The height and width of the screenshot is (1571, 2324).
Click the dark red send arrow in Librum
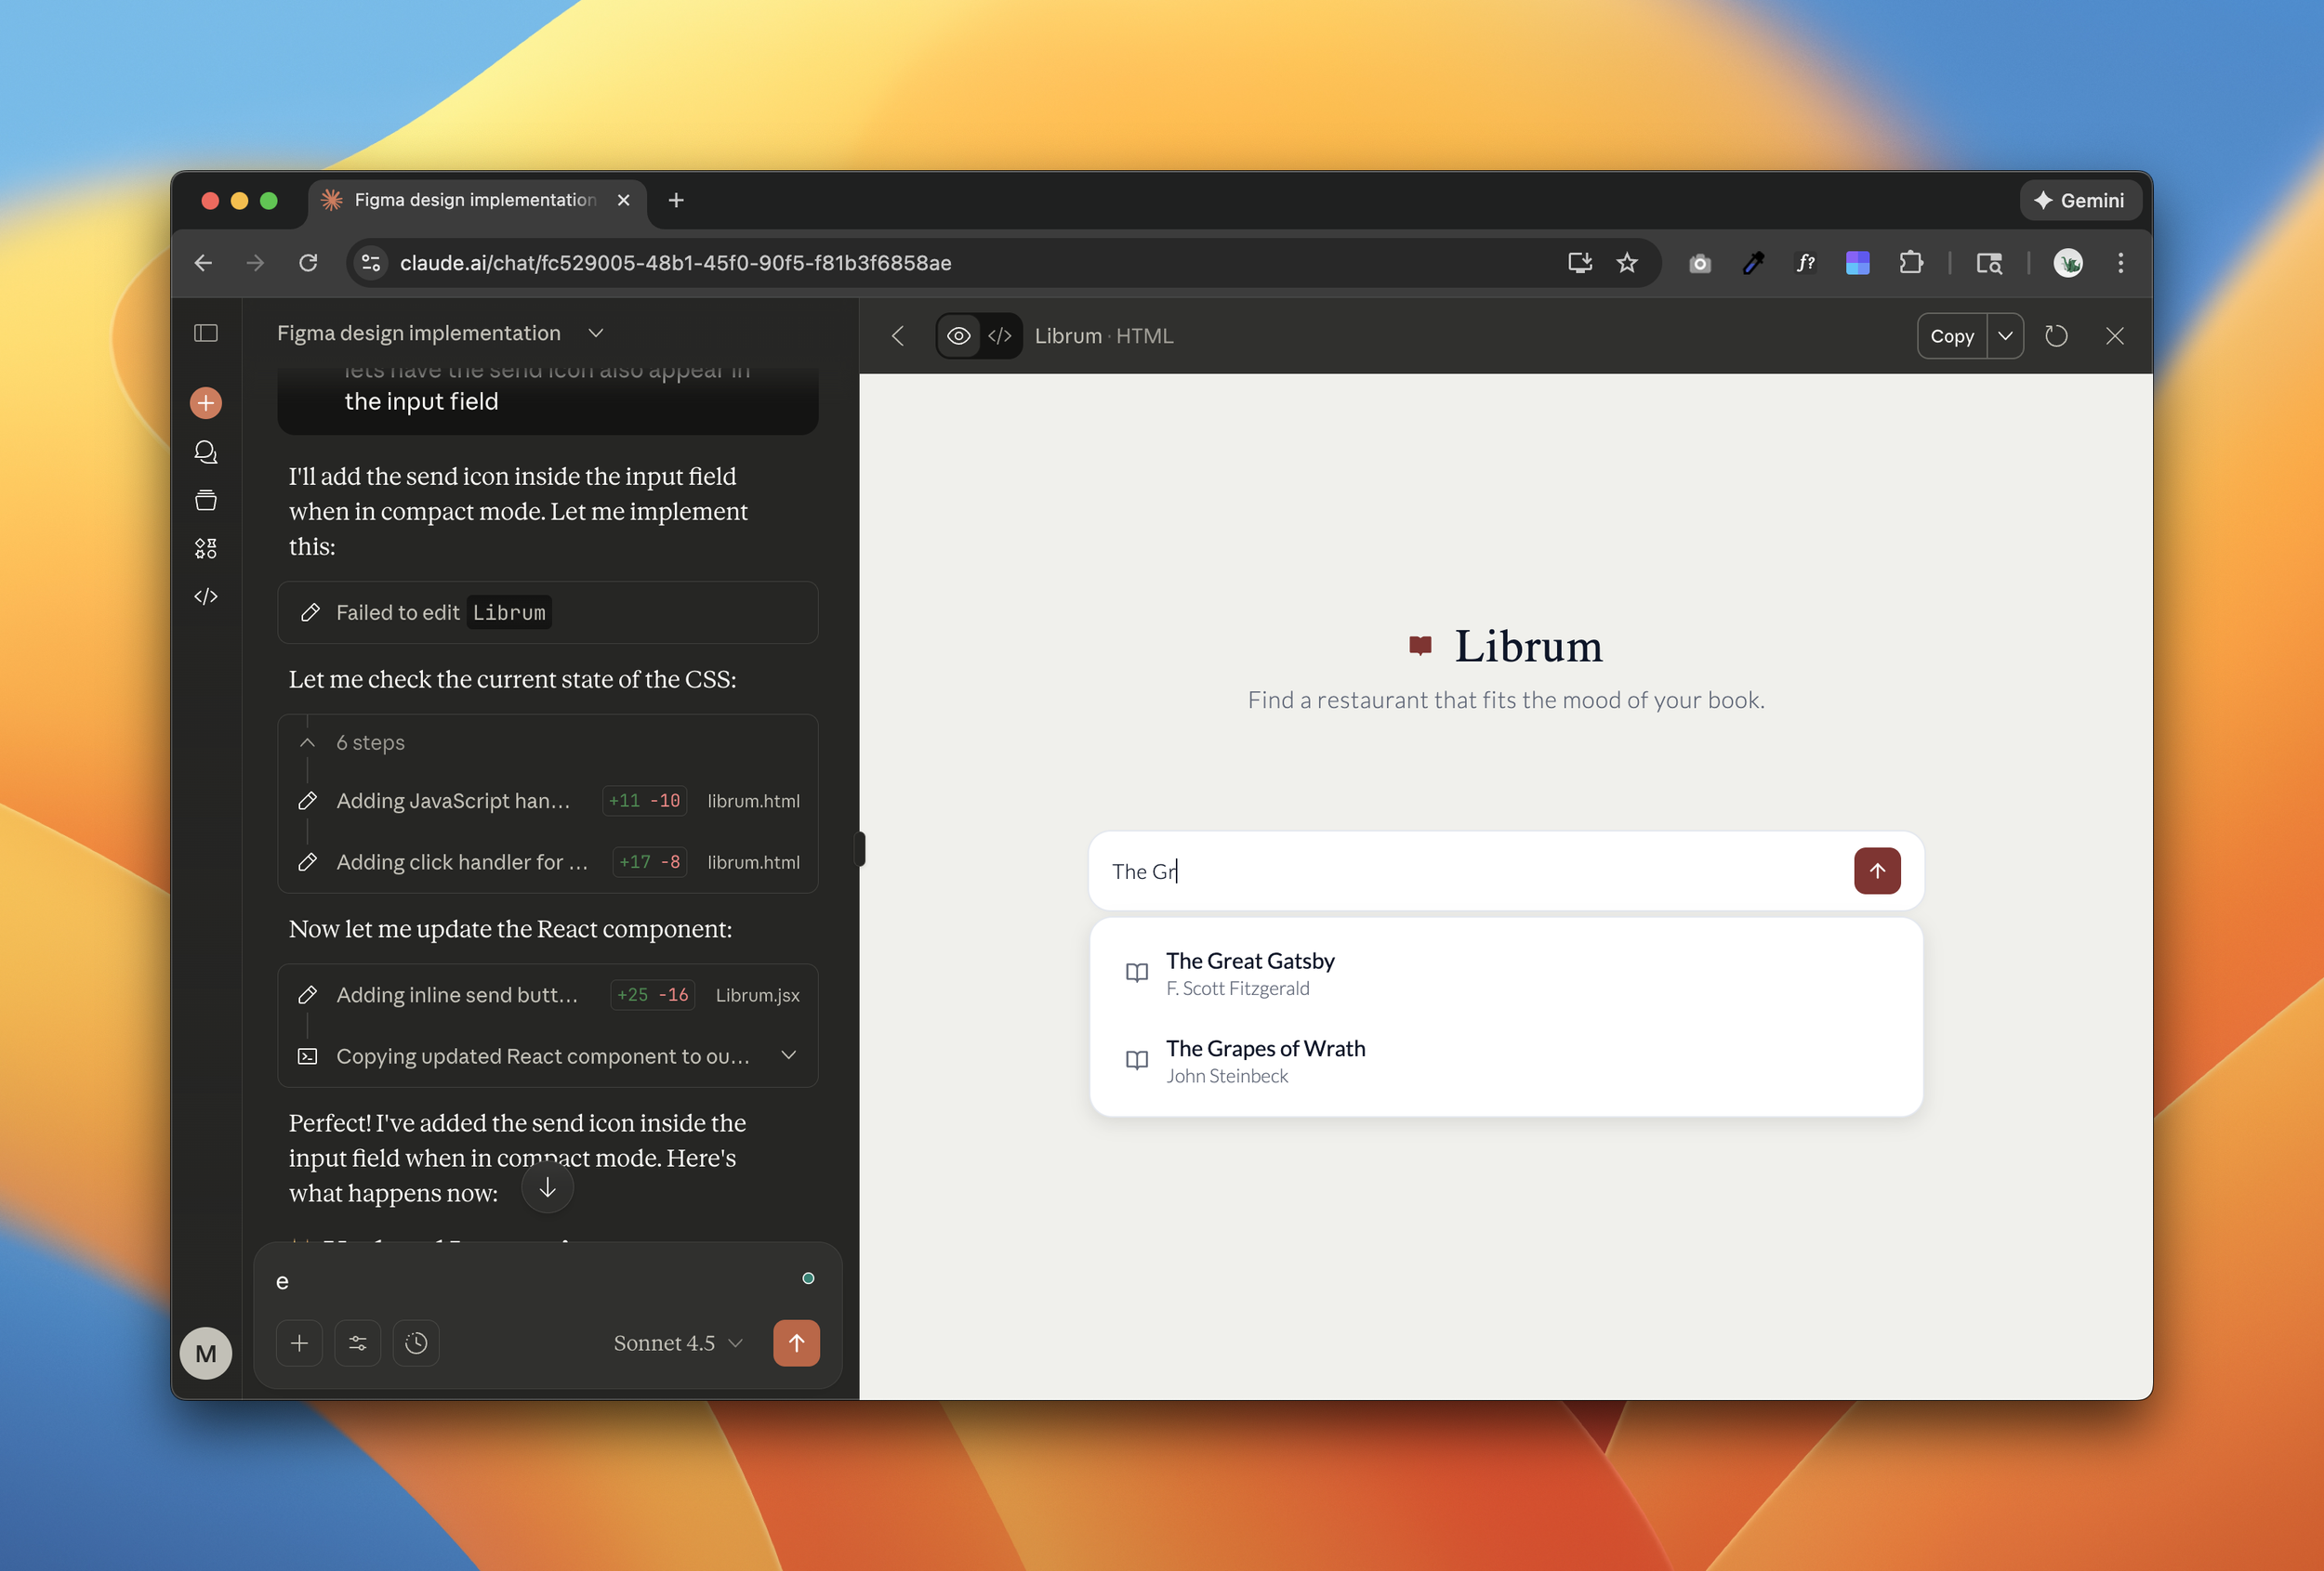click(1877, 871)
